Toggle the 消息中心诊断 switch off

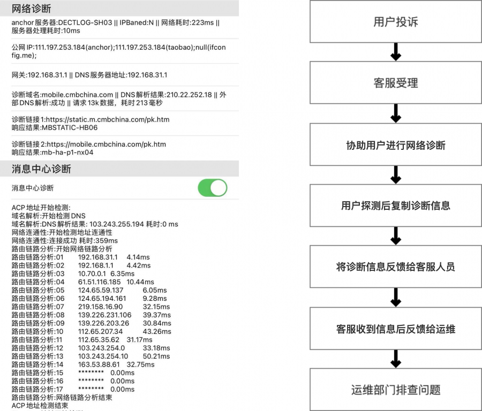click(x=213, y=188)
